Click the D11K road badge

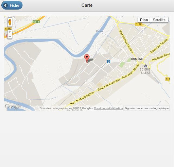pyautogui.click(x=139, y=24)
